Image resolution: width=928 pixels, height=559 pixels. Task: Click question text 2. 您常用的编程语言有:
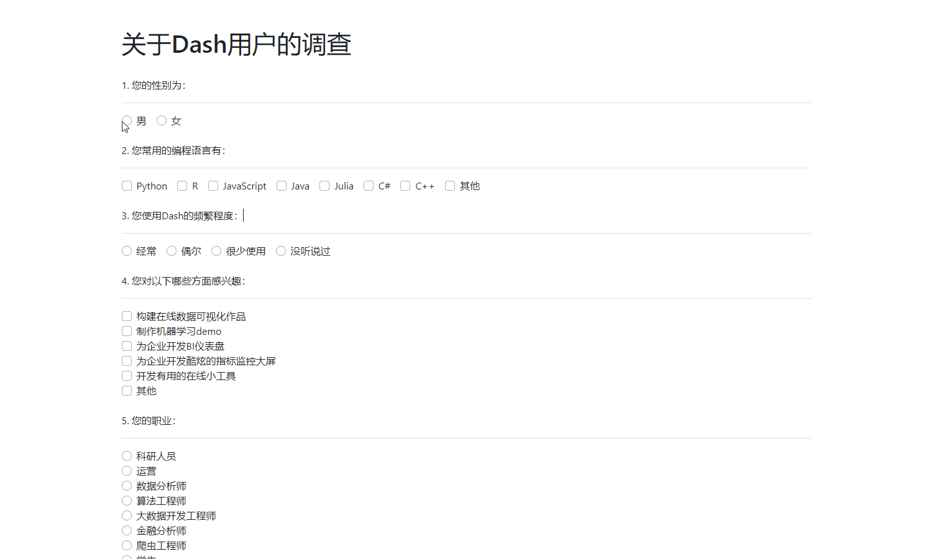(173, 150)
